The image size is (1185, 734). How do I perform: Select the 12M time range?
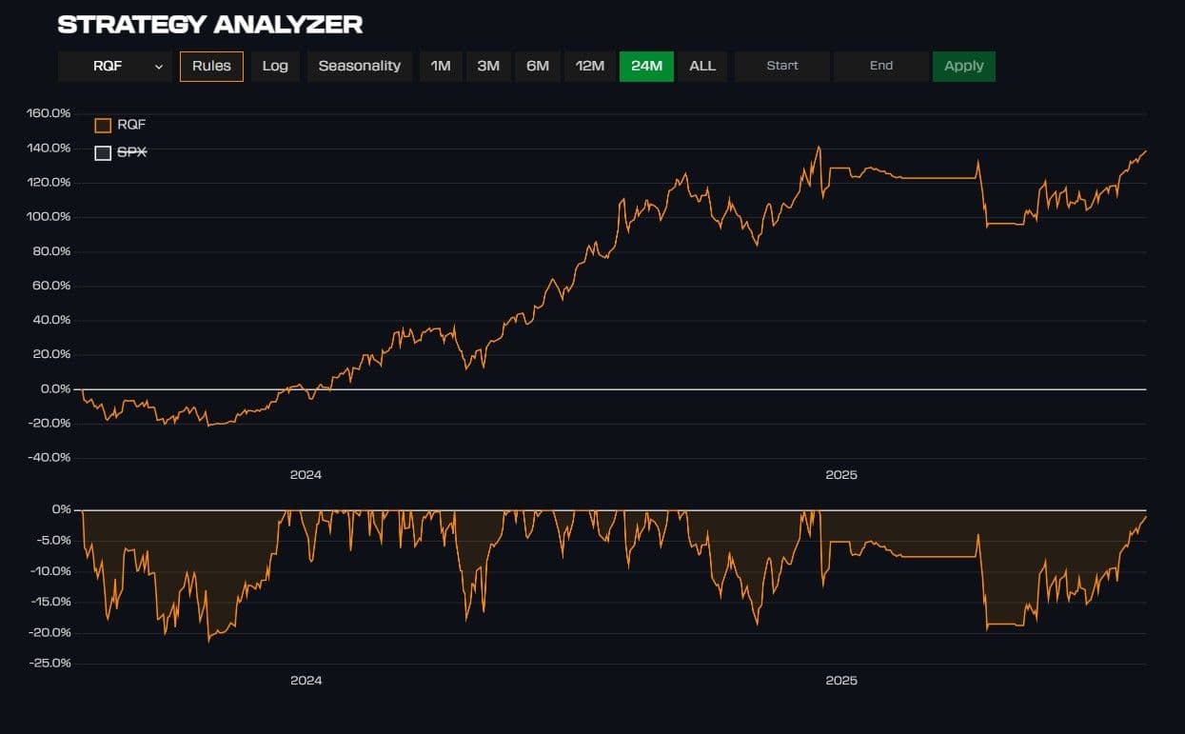pyautogui.click(x=590, y=66)
